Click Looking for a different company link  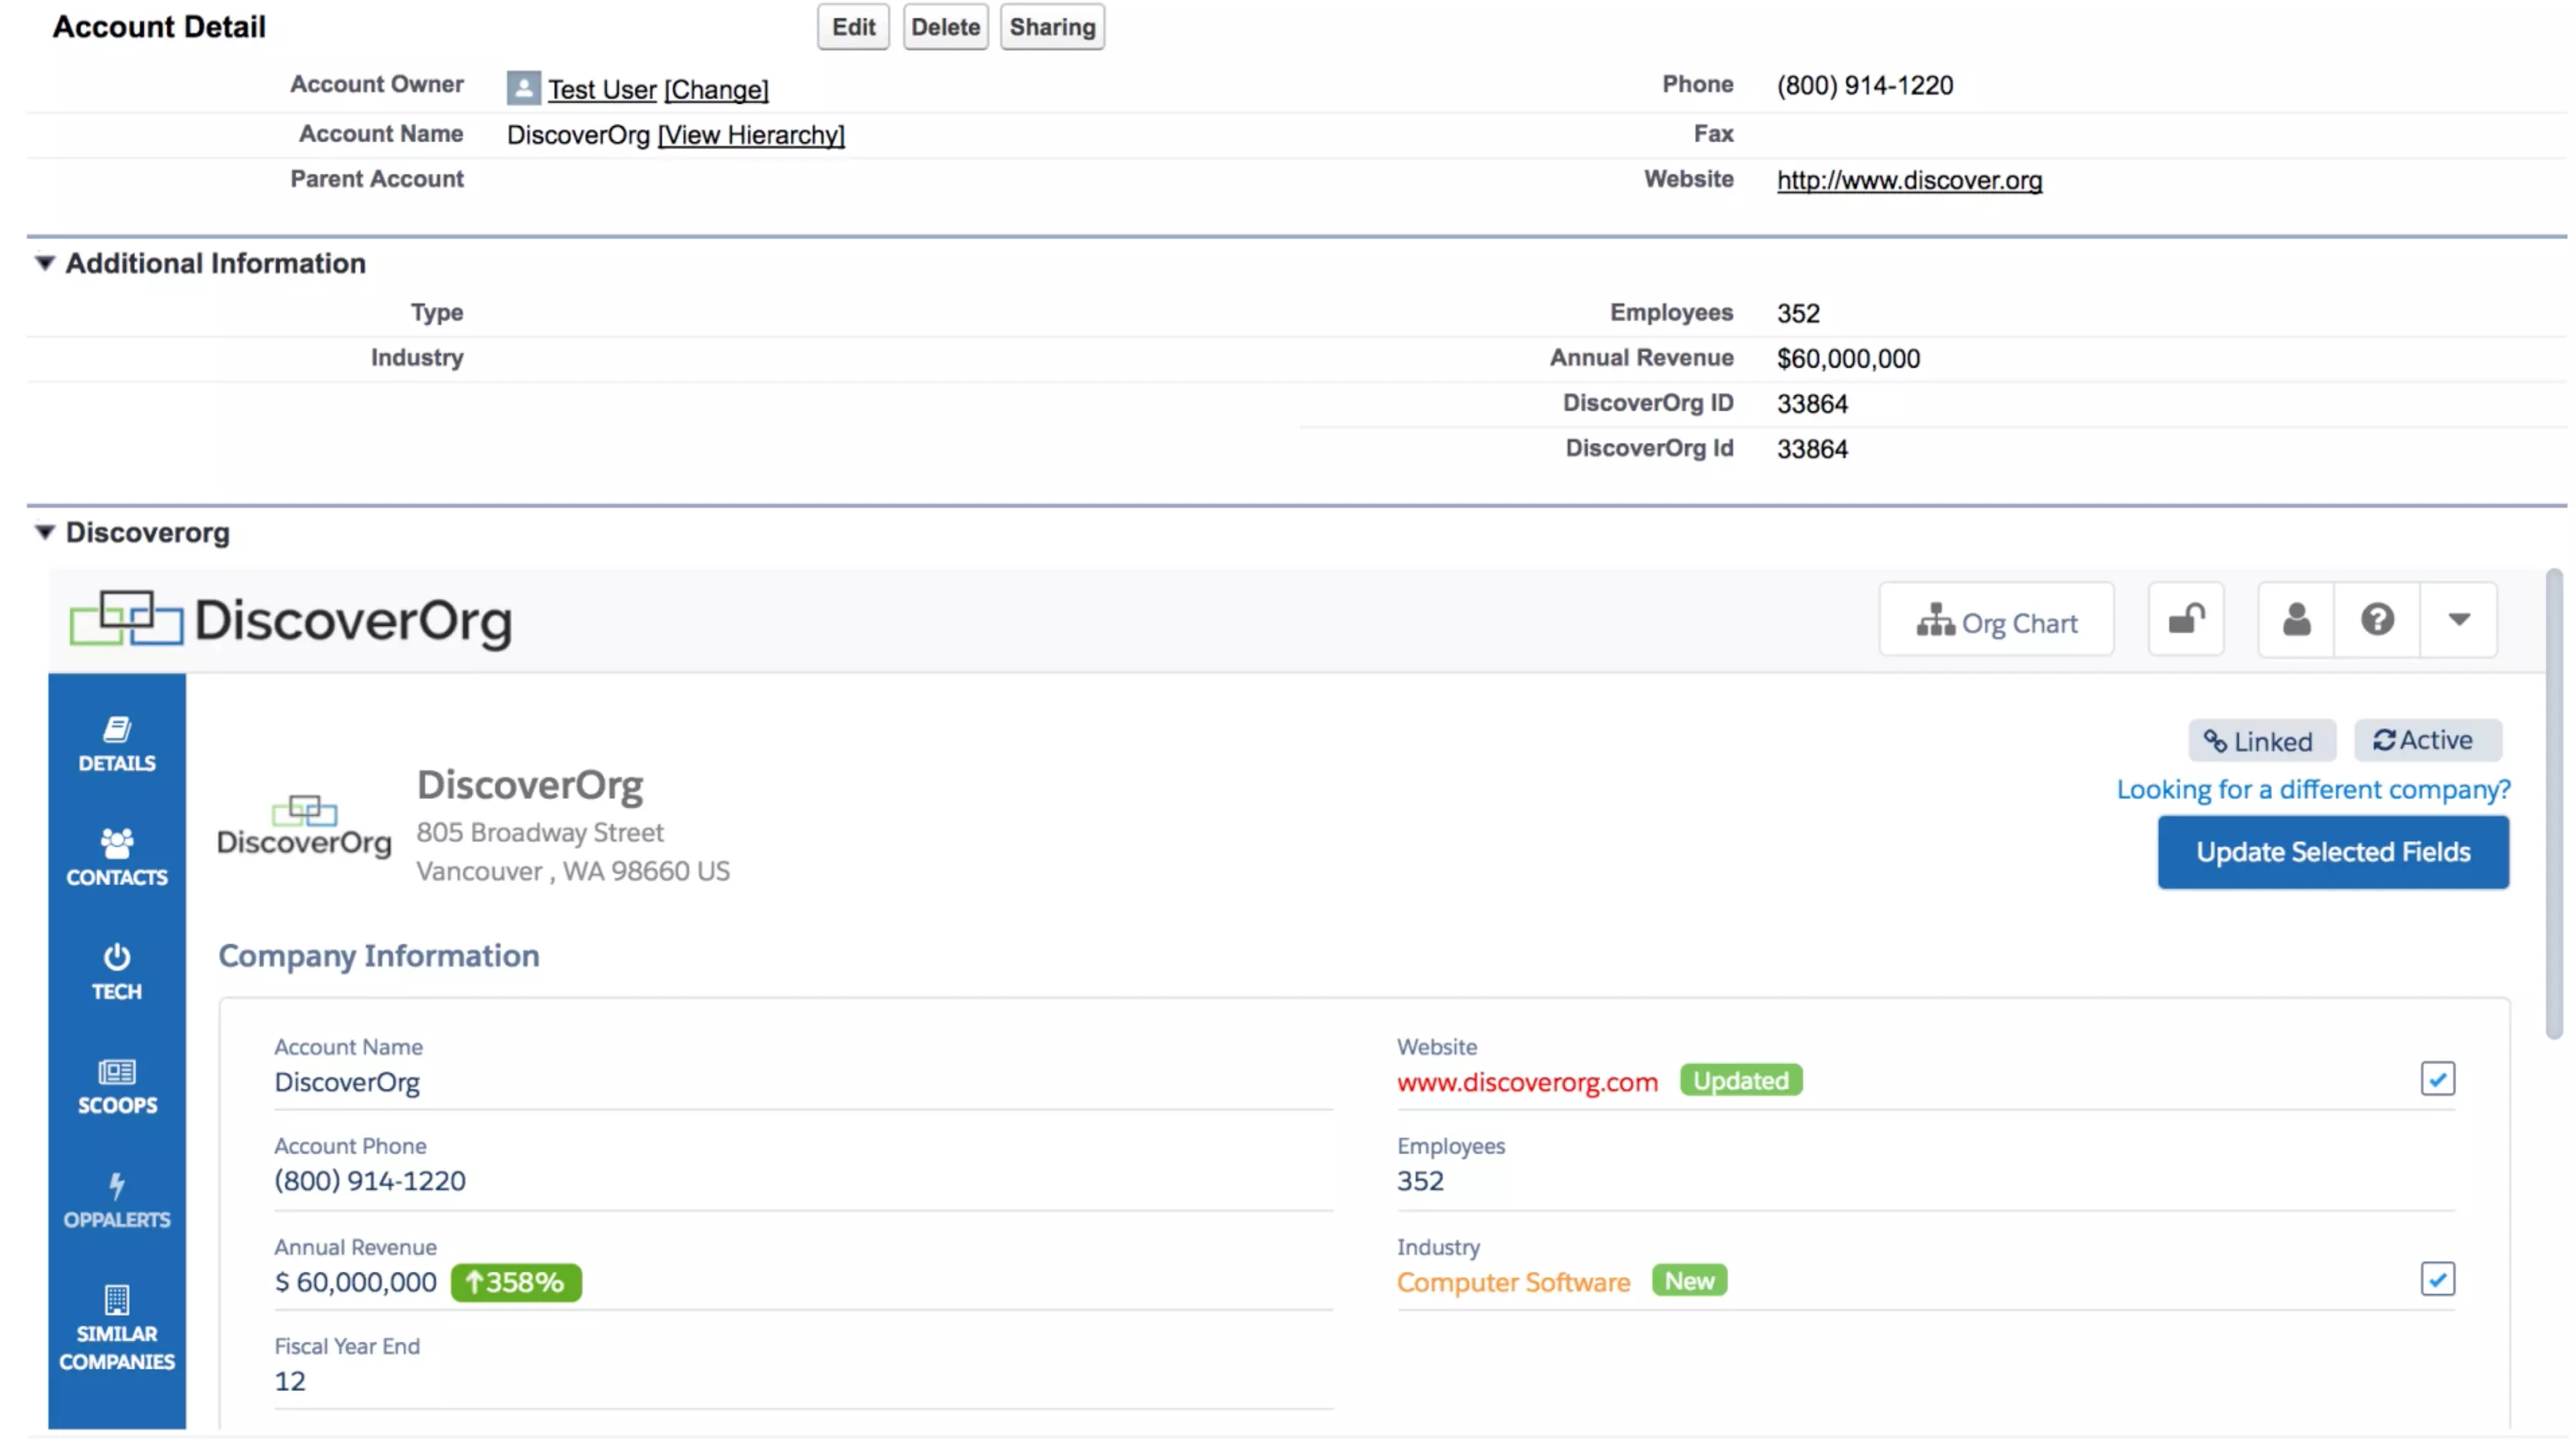[2312, 790]
